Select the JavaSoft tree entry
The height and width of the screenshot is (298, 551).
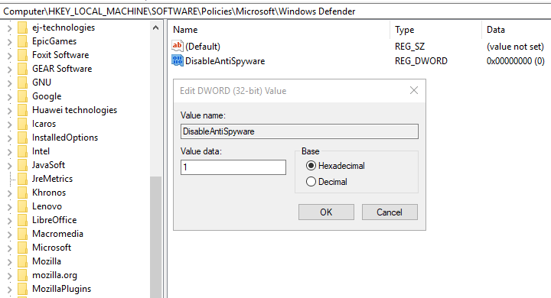[48, 165]
